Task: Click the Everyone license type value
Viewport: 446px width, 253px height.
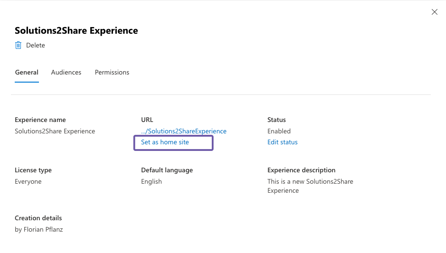Action: (28, 181)
